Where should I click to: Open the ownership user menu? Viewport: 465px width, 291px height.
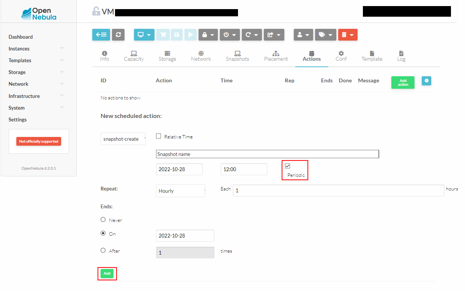coord(303,35)
